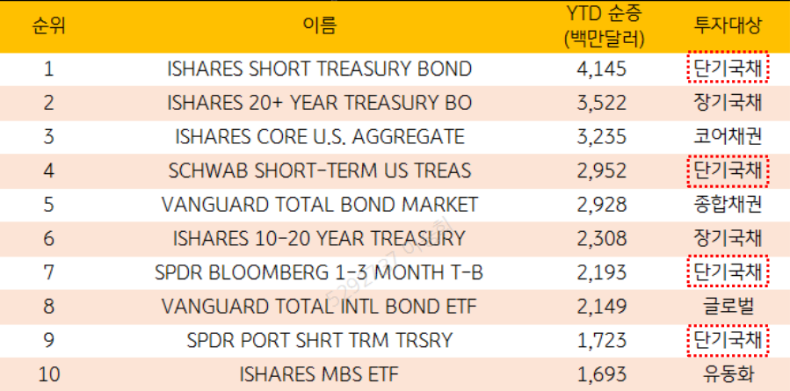Click the ISHARES MBS ETF name
The width and height of the screenshot is (790, 391).
[319, 373]
